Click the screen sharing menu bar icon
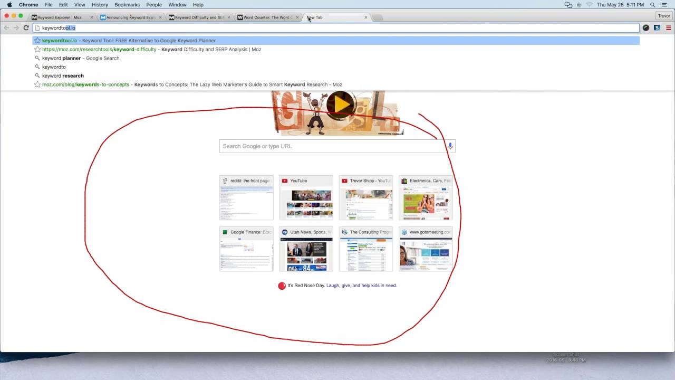This screenshot has width=675, height=380. pyautogui.click(x=568, y=5)
